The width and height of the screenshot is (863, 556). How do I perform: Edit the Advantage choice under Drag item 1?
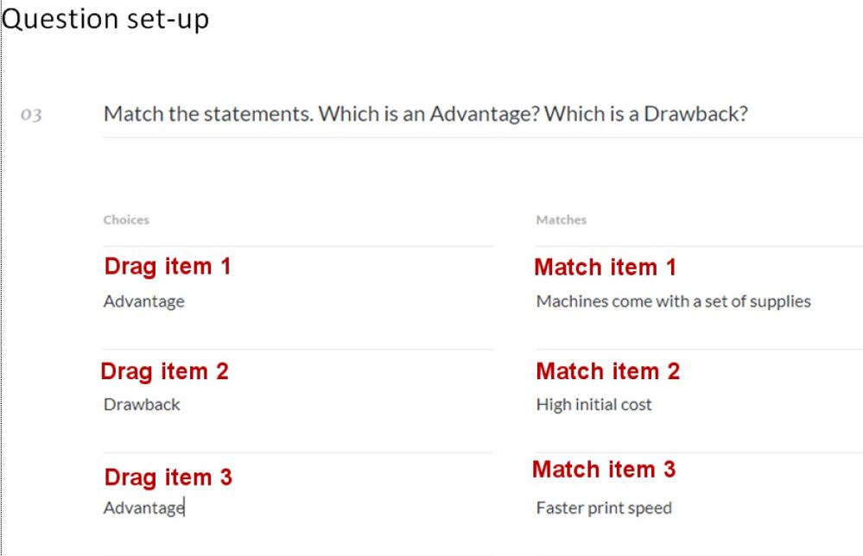point(143,301)
